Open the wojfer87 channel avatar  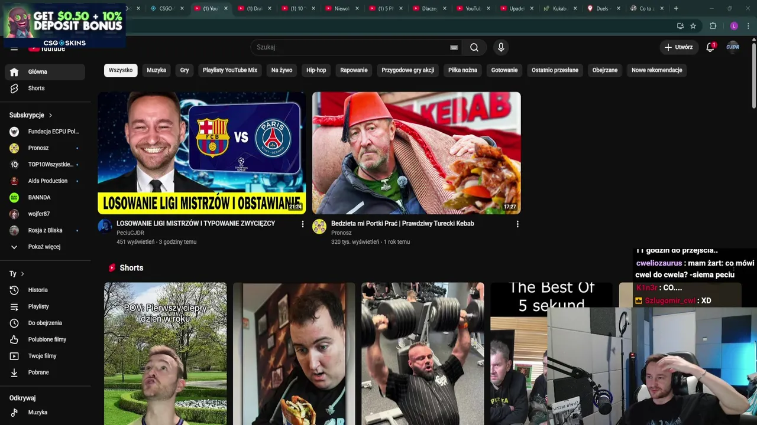(x=14, y=214)
